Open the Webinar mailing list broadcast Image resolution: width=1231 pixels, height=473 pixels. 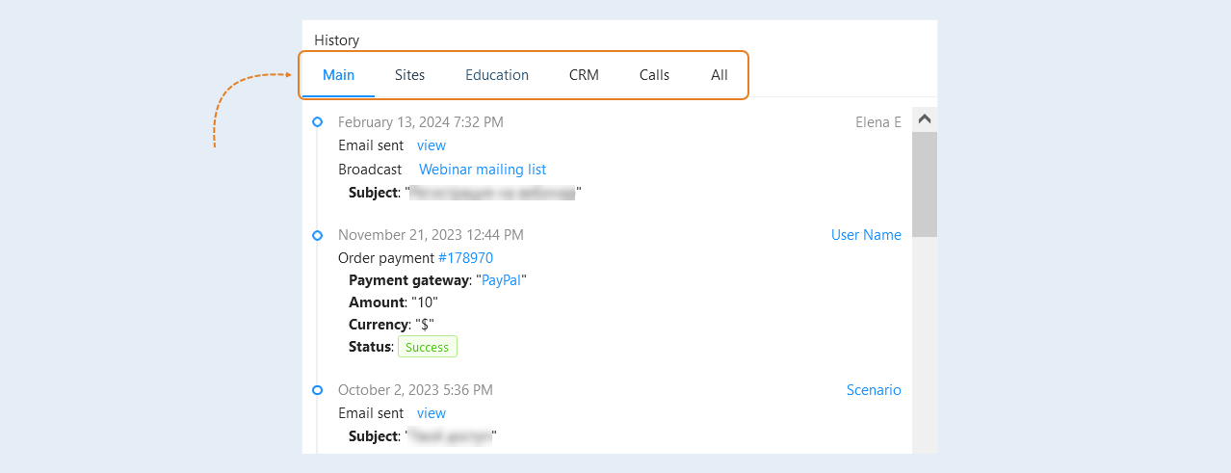[483, 170]
